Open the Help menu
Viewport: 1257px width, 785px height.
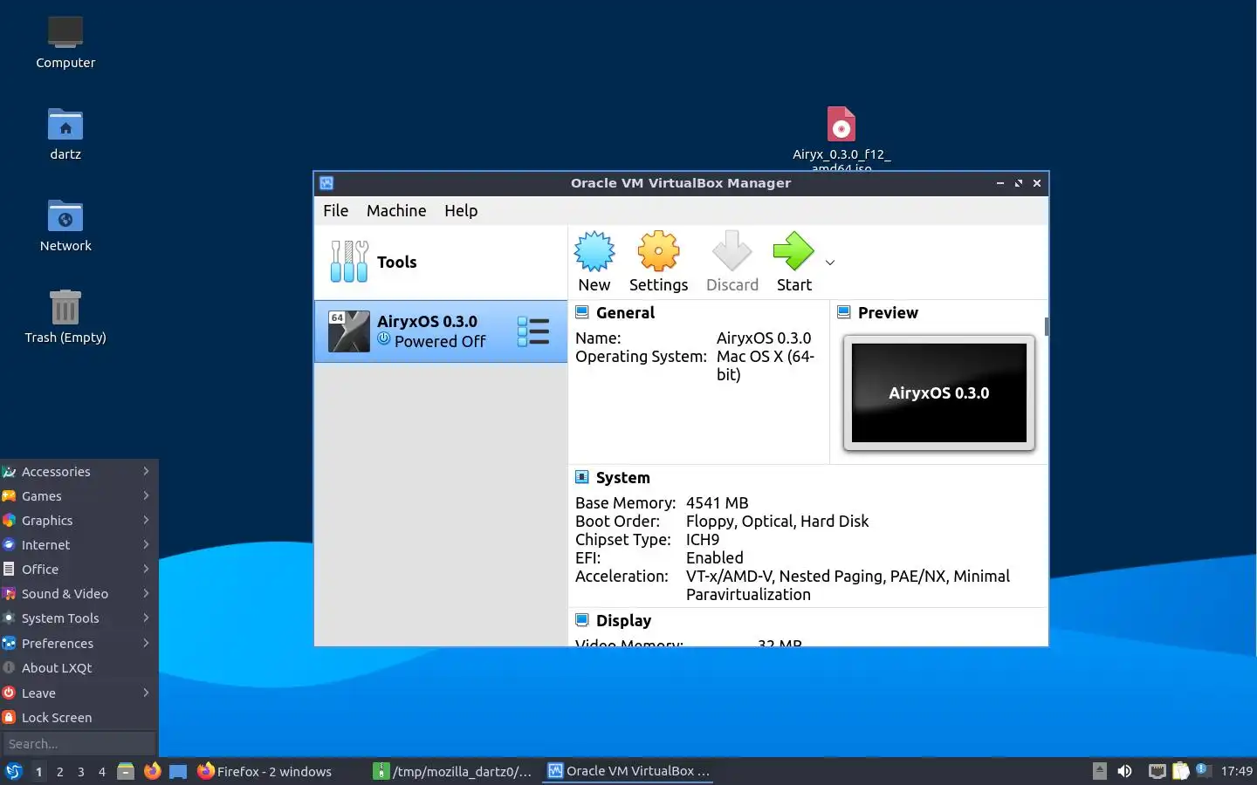tap(461, 210)
